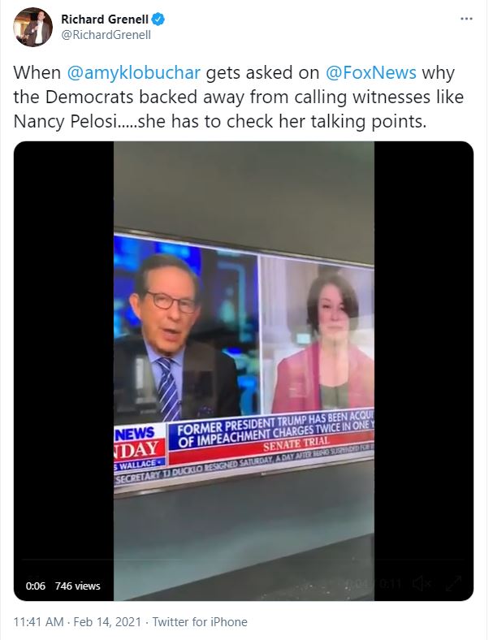Click the blue verified badge
493x640 pixels.
click(158, 19)
